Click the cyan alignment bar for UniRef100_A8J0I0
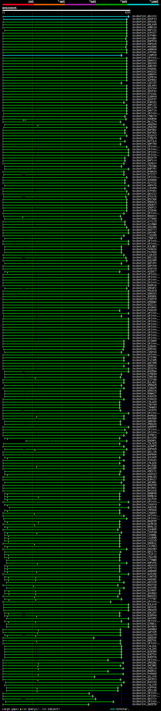Screen dimensions: 161x711 [x=66, y=16]
